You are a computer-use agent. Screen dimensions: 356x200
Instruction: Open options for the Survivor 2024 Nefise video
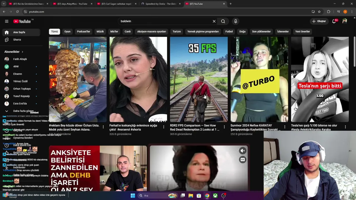pos(285,127)
